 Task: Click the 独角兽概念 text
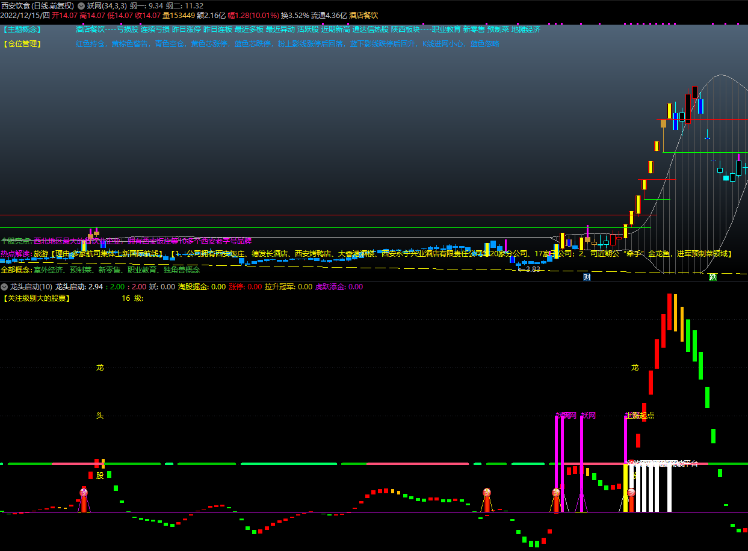(x=182, y=269)
